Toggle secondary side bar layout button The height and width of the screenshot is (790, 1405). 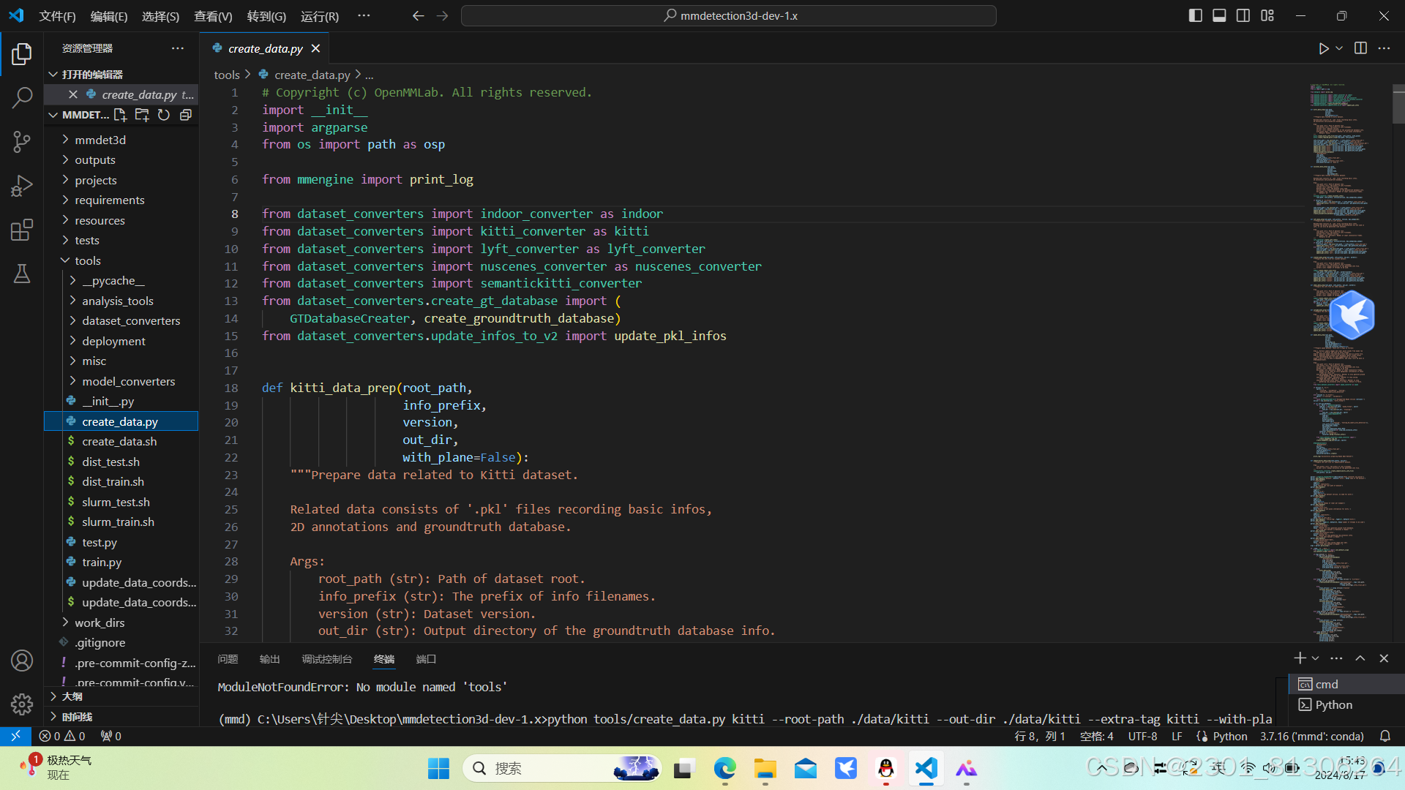point(1243,15)
